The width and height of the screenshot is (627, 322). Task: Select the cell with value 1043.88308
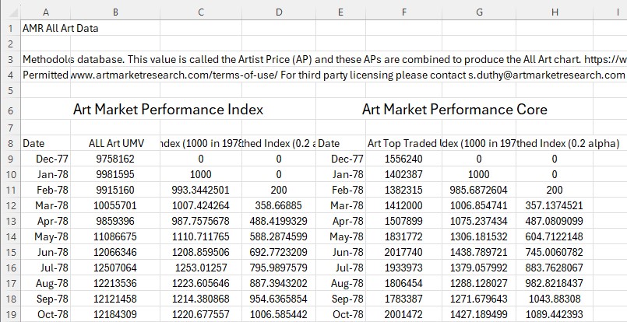pyautogui.click(x=554, y=299)
